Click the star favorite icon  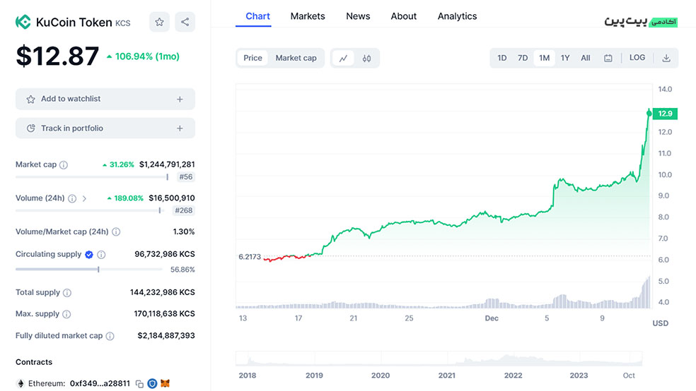[159, 22]
